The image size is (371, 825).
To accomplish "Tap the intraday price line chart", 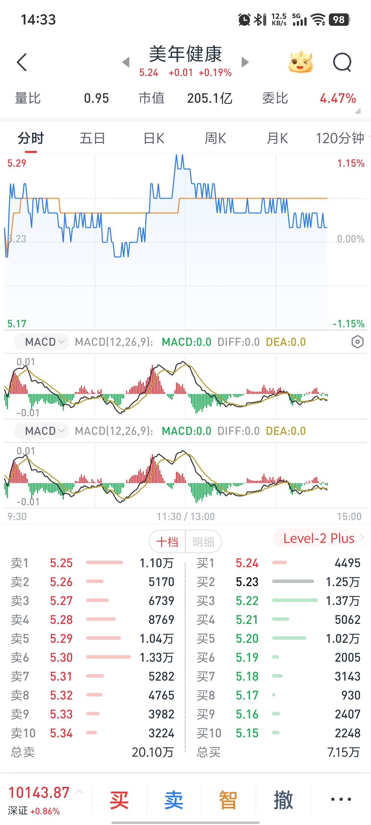I will click(185, 242).
